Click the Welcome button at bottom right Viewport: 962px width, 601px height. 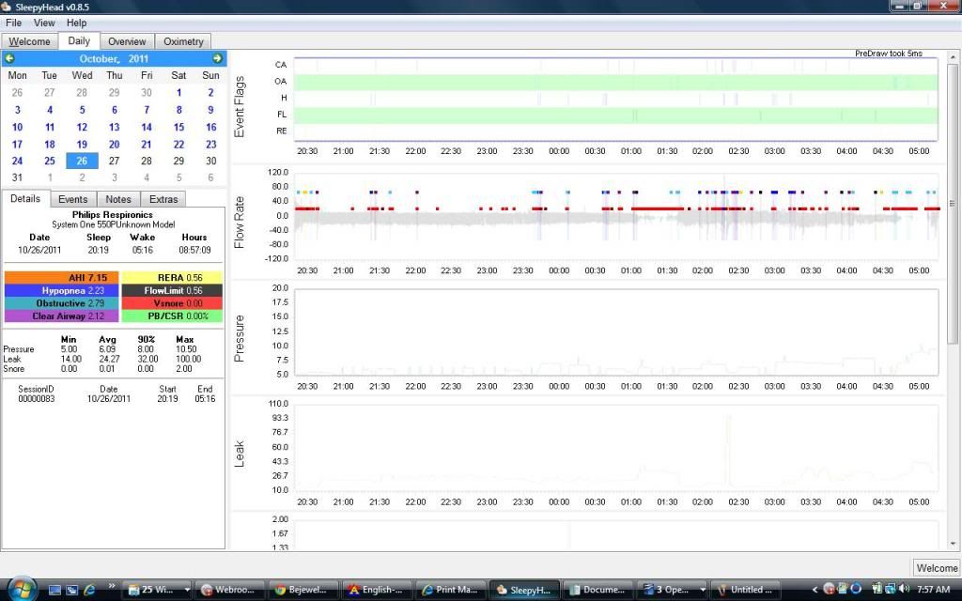coord(936,568)
